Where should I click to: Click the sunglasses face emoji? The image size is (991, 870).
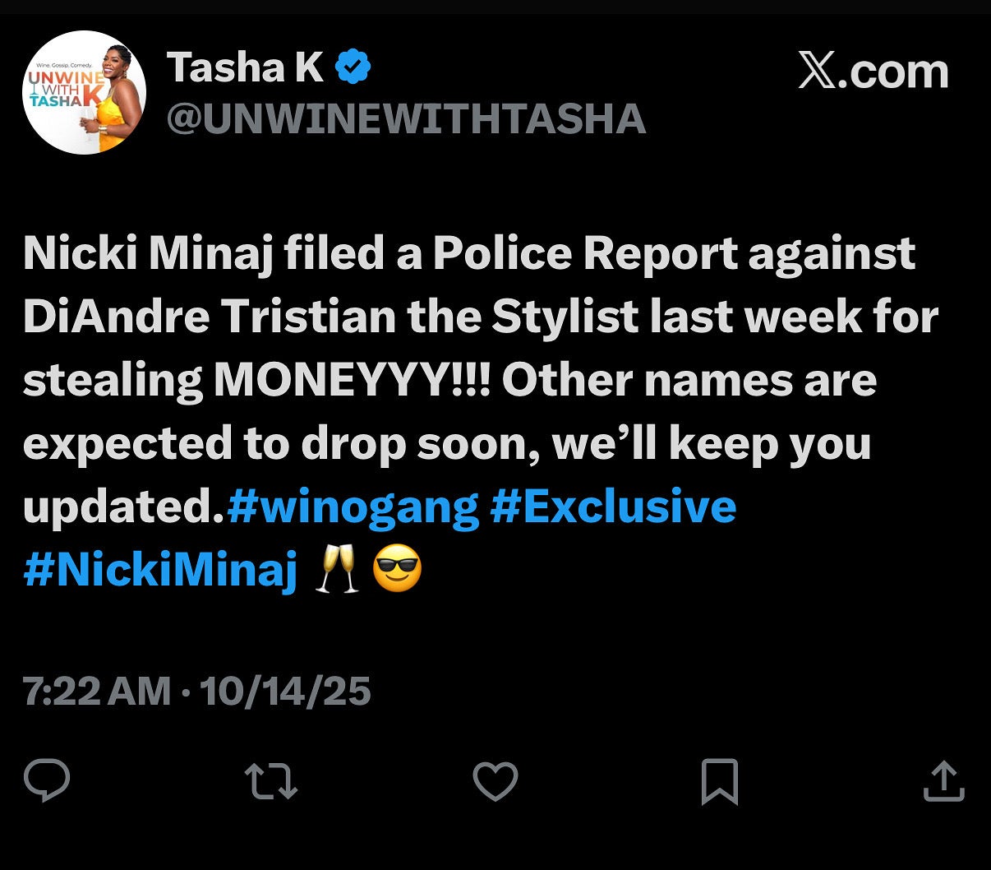click(398, 571)
